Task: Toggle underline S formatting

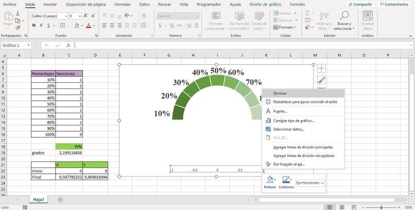Action: 49,25
